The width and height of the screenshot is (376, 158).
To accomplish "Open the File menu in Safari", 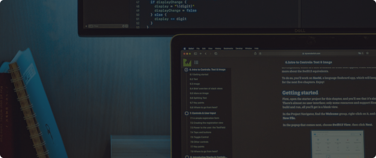I will coord(198,49).
